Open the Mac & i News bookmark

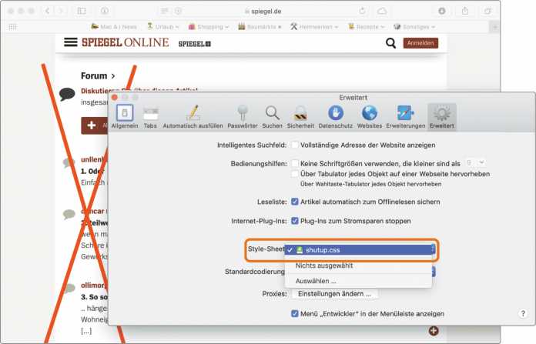click(x=114, y=27)
